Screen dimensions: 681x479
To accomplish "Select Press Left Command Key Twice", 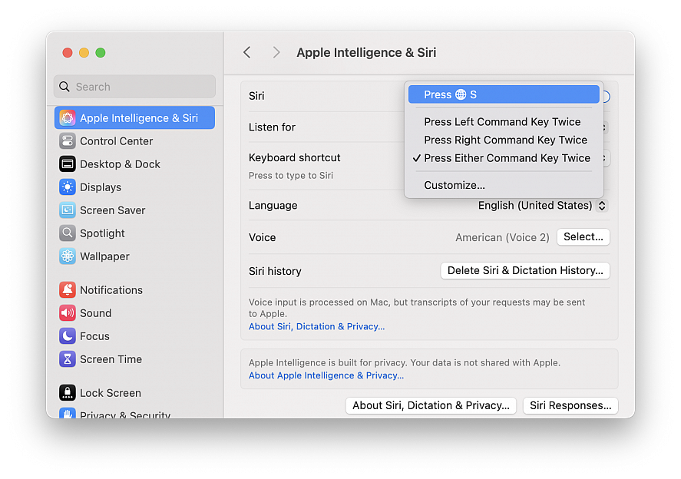I will (x=502, y=122).
